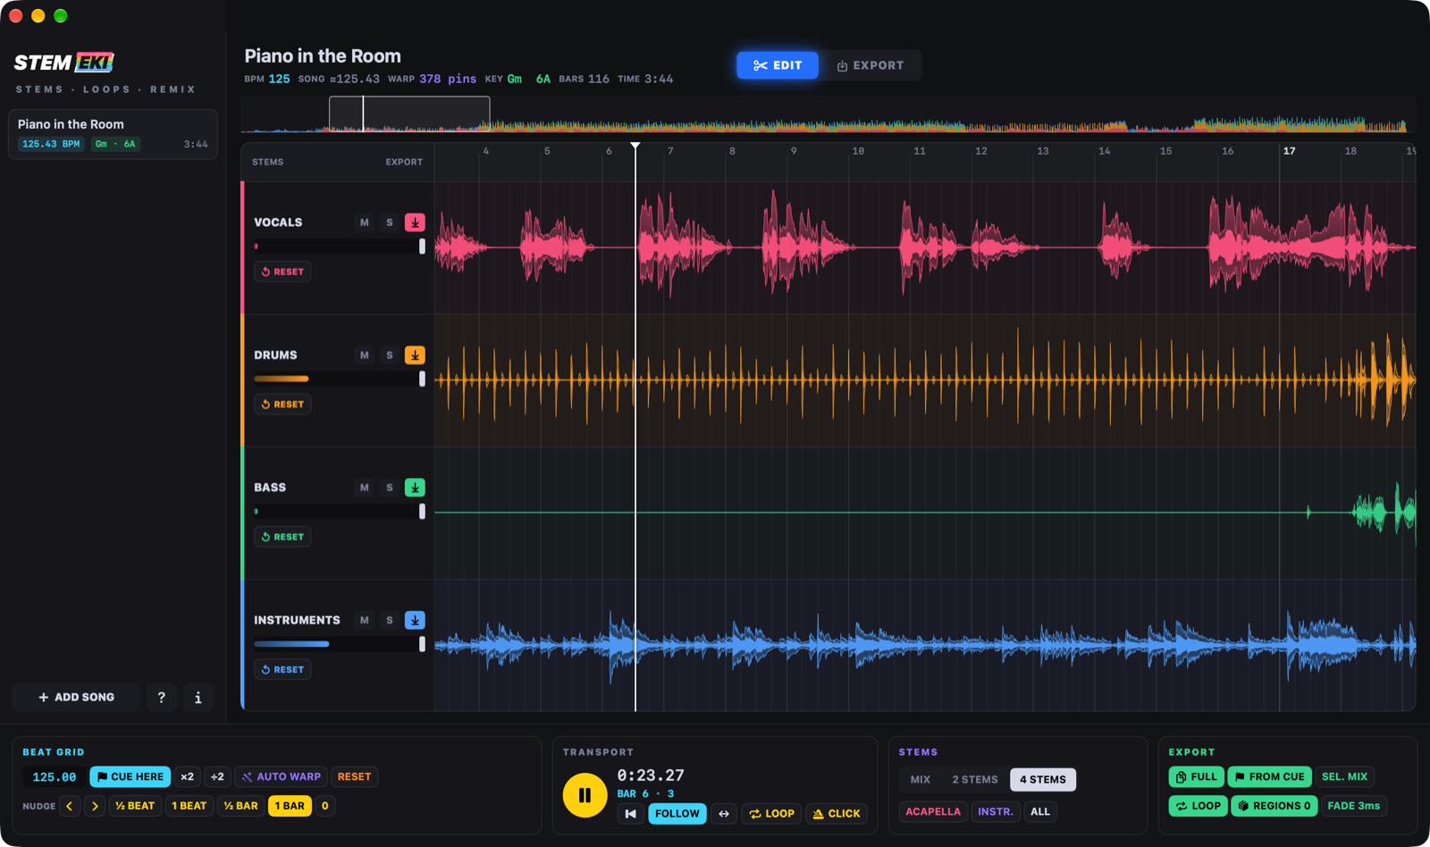Select the Mix stems mode
This screenshot has width=1430, height=847.
tap(921, 780)
